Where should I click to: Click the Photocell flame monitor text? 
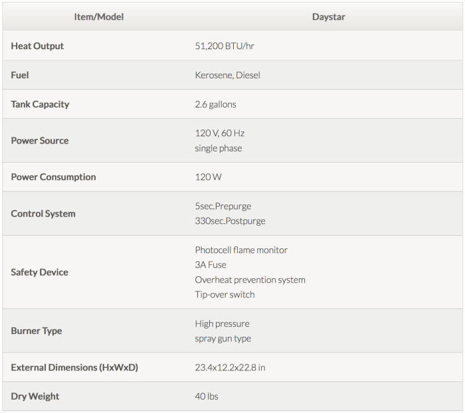click(241, 250)
